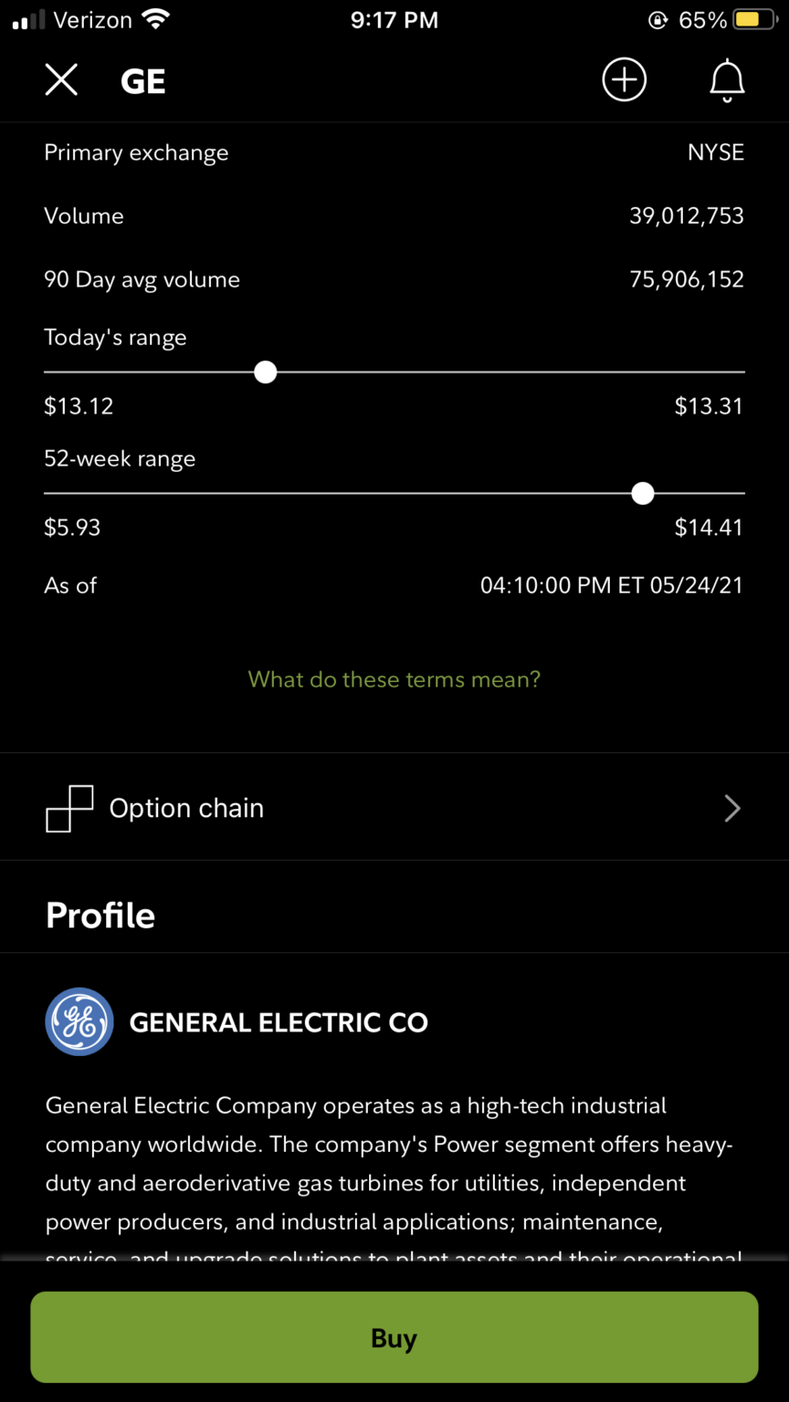The height and width of the screenshot is (1402, 789).
Task: Tap the Option chain squares icon
Action: (69, 809)
